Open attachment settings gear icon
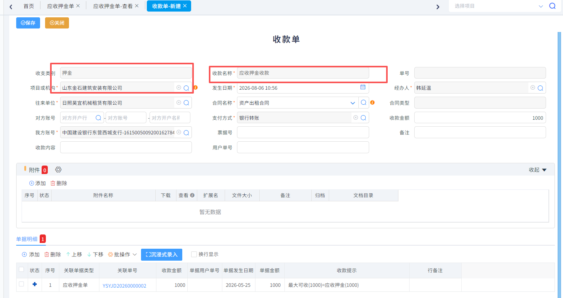The height and width of the screenshot is (298, 563). coord(58,169)
